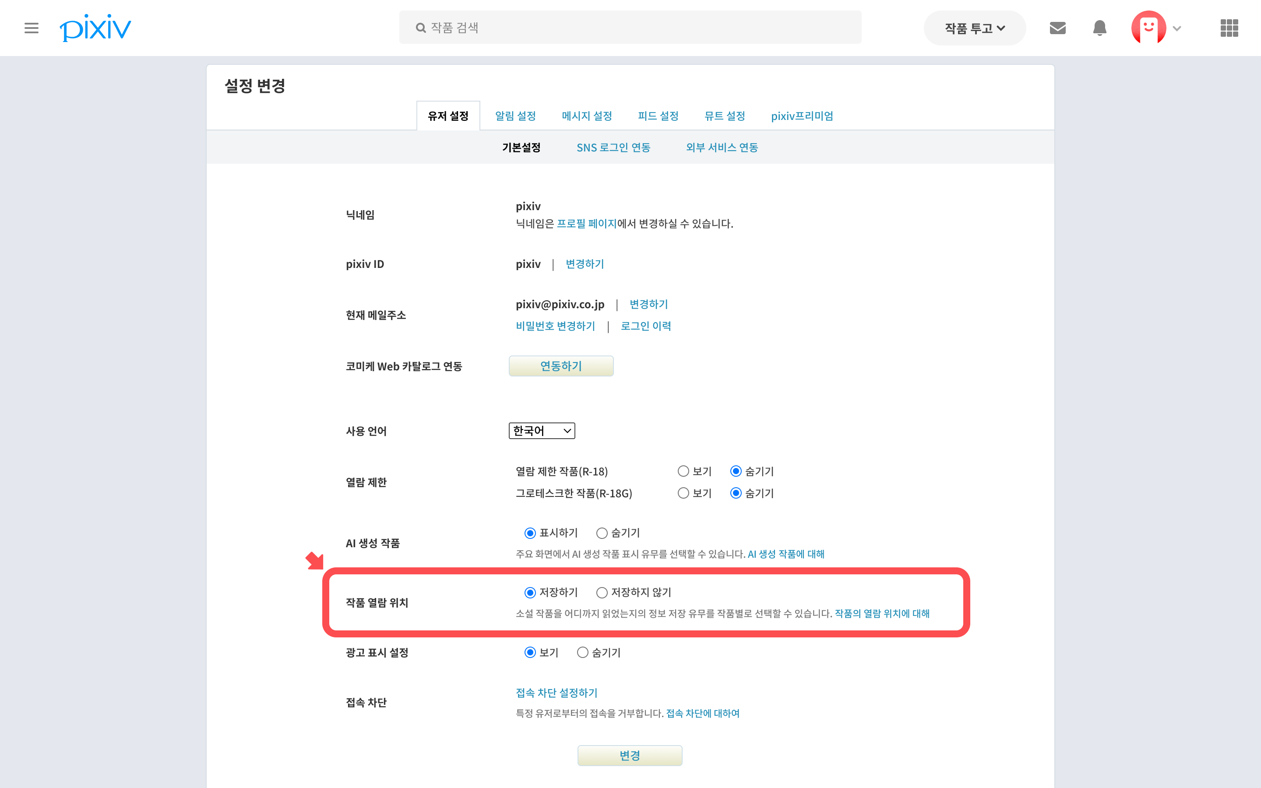
Task: Hide ads with 숨기기 radio
Action: click(x=583, y=652)
